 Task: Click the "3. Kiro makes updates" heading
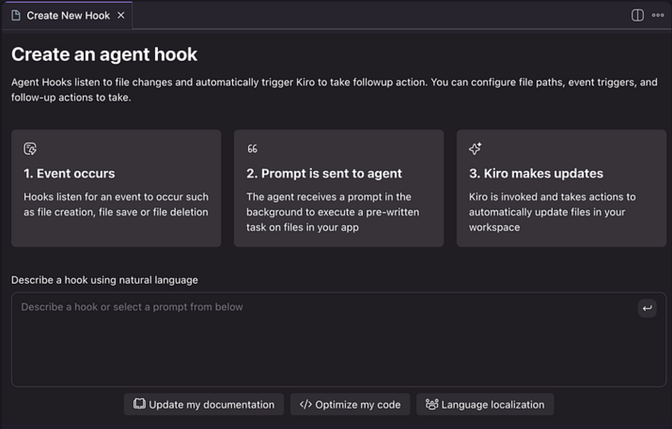(x=536, y=174)
